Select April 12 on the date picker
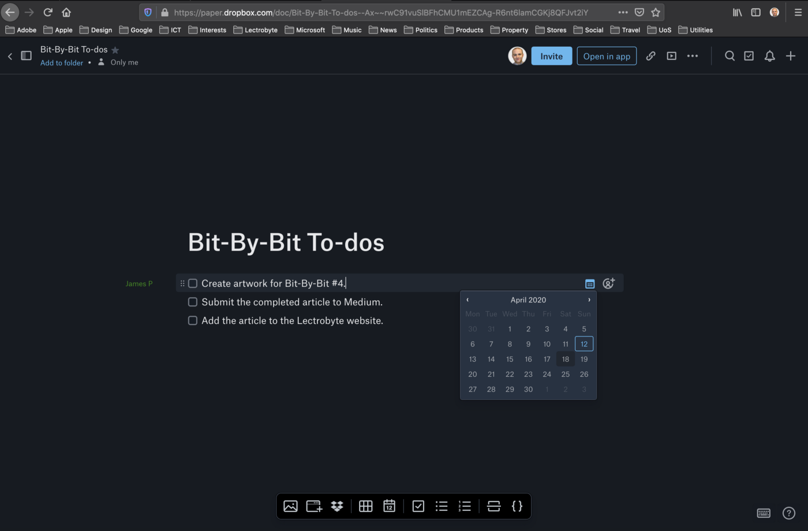Viewport: 808px width, 531px height. 583,343
